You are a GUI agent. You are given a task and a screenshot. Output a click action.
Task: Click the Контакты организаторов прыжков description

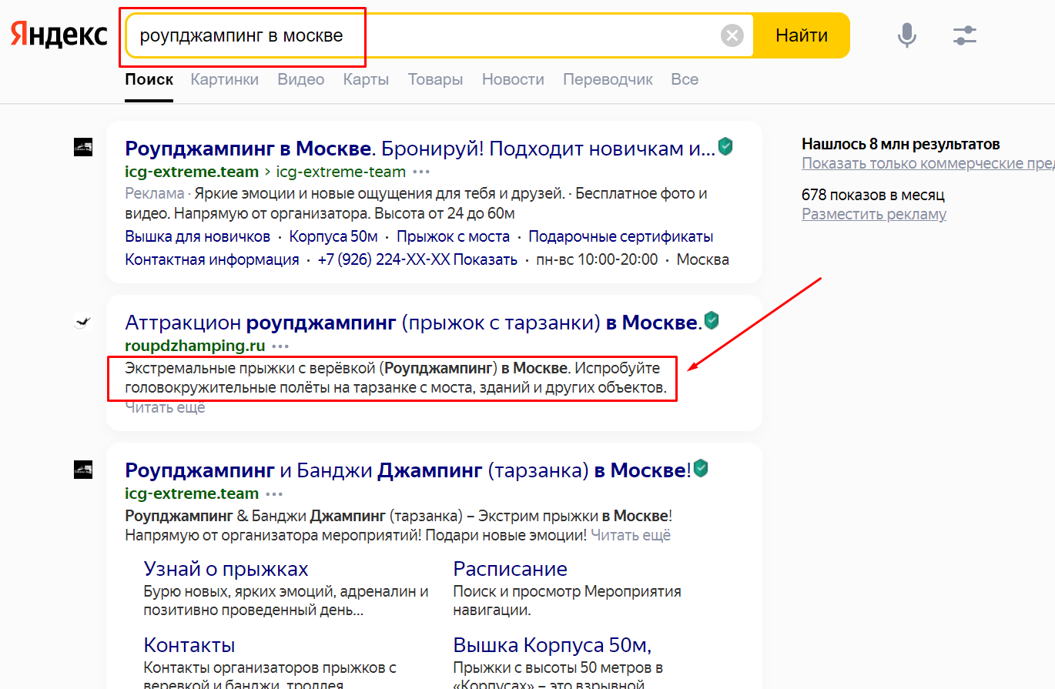(x=270, y=675)
